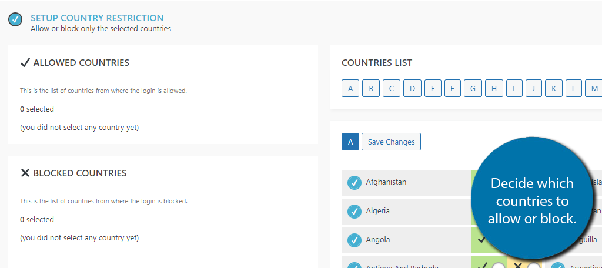Image resolution: width=602 pixels, height=268 pixels.
Task: Click the Setup Country Restriction heading
Action: point(97,18)
